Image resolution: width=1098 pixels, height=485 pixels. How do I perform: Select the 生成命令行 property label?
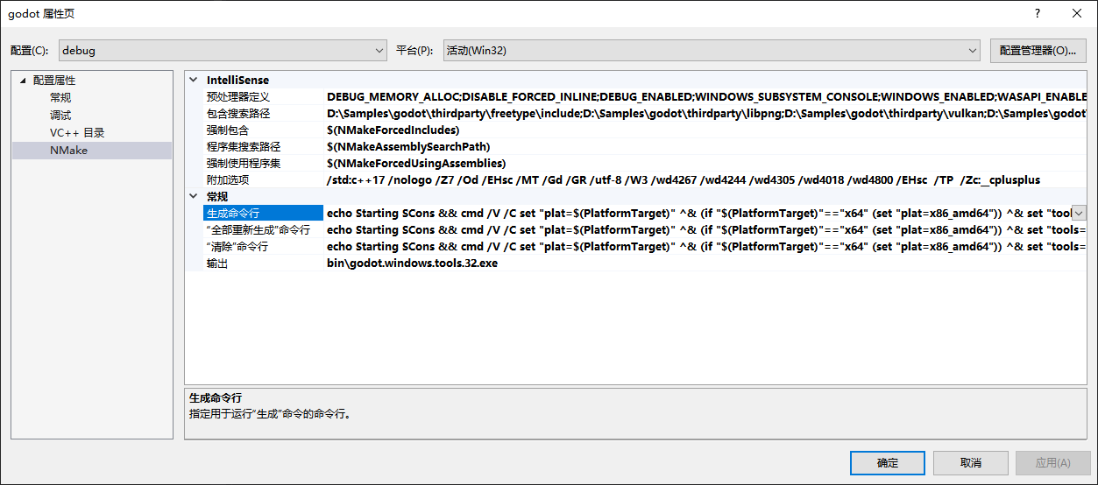264,213
